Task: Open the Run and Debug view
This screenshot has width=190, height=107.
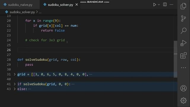Action: tap(183, 43)
